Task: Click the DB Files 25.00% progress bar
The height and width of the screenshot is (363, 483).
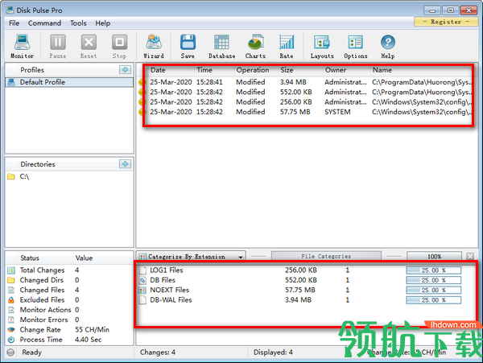Action: pos(433,280)
